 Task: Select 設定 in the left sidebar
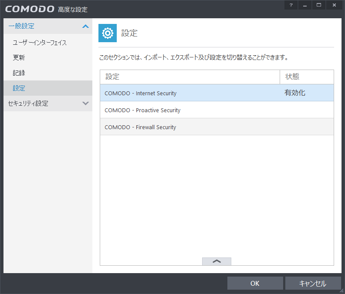point(48,88)
